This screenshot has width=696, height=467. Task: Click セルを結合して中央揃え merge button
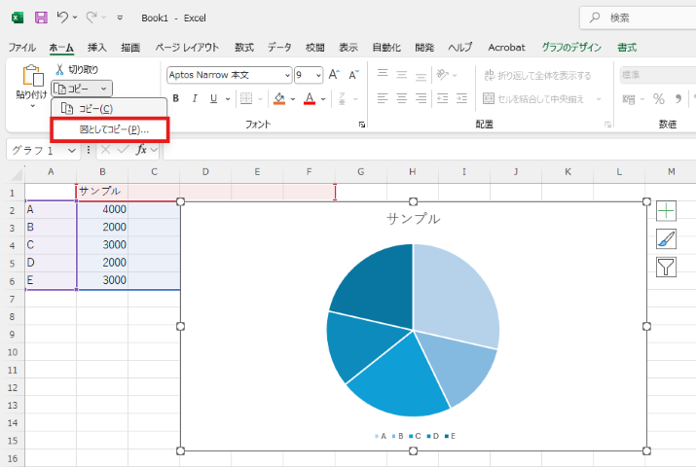point(533,98)
